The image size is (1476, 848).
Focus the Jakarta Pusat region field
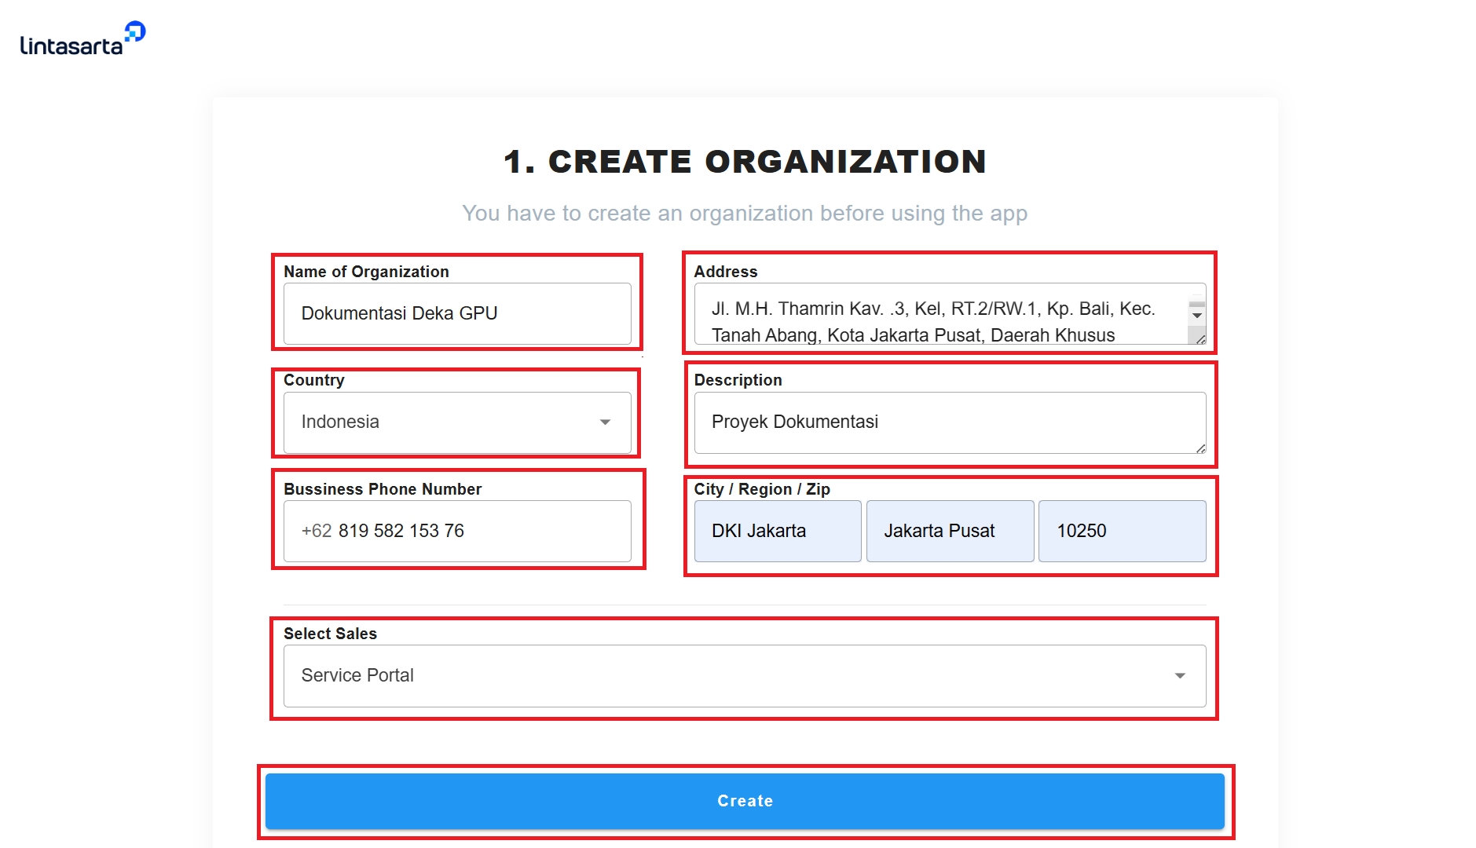[949, 532]
